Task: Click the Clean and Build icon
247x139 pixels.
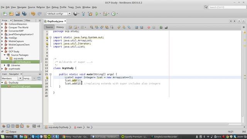Action: 90,14
